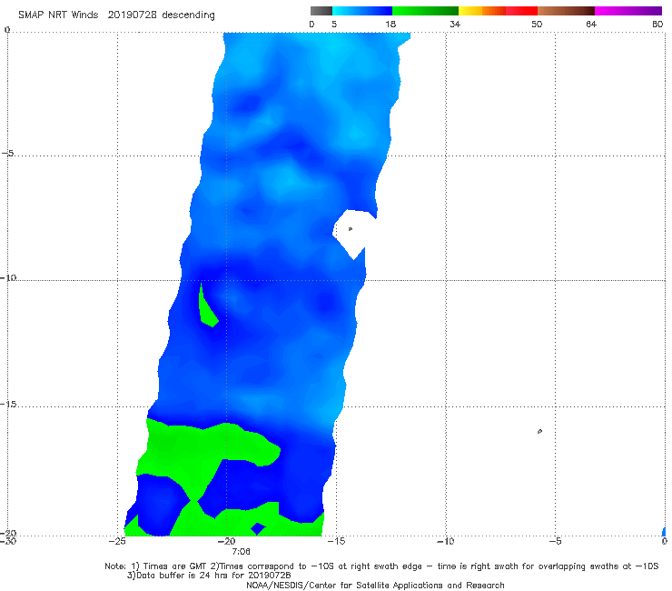Image resolution: width=672 pixels, height=591 pixels.
Task: Click the NOAA/NESDIS credit line
Action: tap(375, 586)
